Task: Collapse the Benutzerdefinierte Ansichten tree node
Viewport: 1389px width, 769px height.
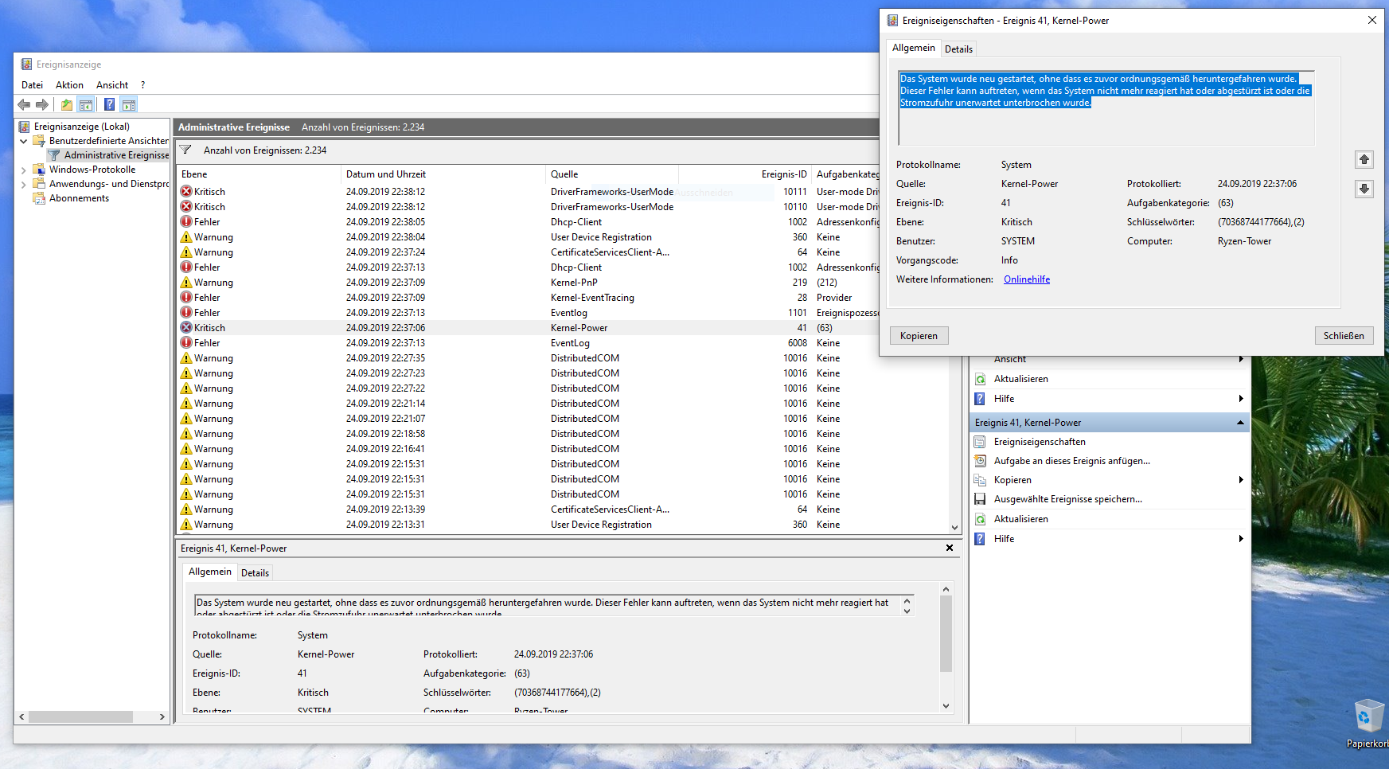Action: pos(24,141)
